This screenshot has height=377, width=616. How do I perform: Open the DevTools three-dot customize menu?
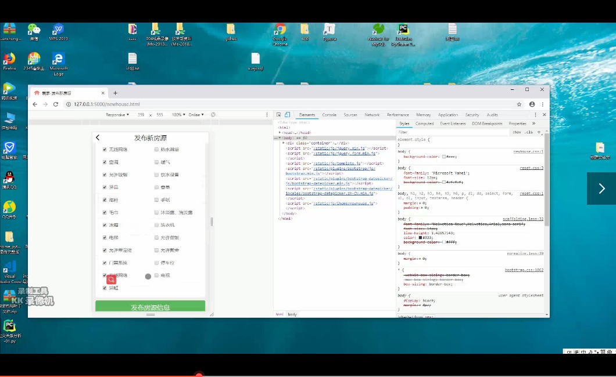(x=535, y=115)
